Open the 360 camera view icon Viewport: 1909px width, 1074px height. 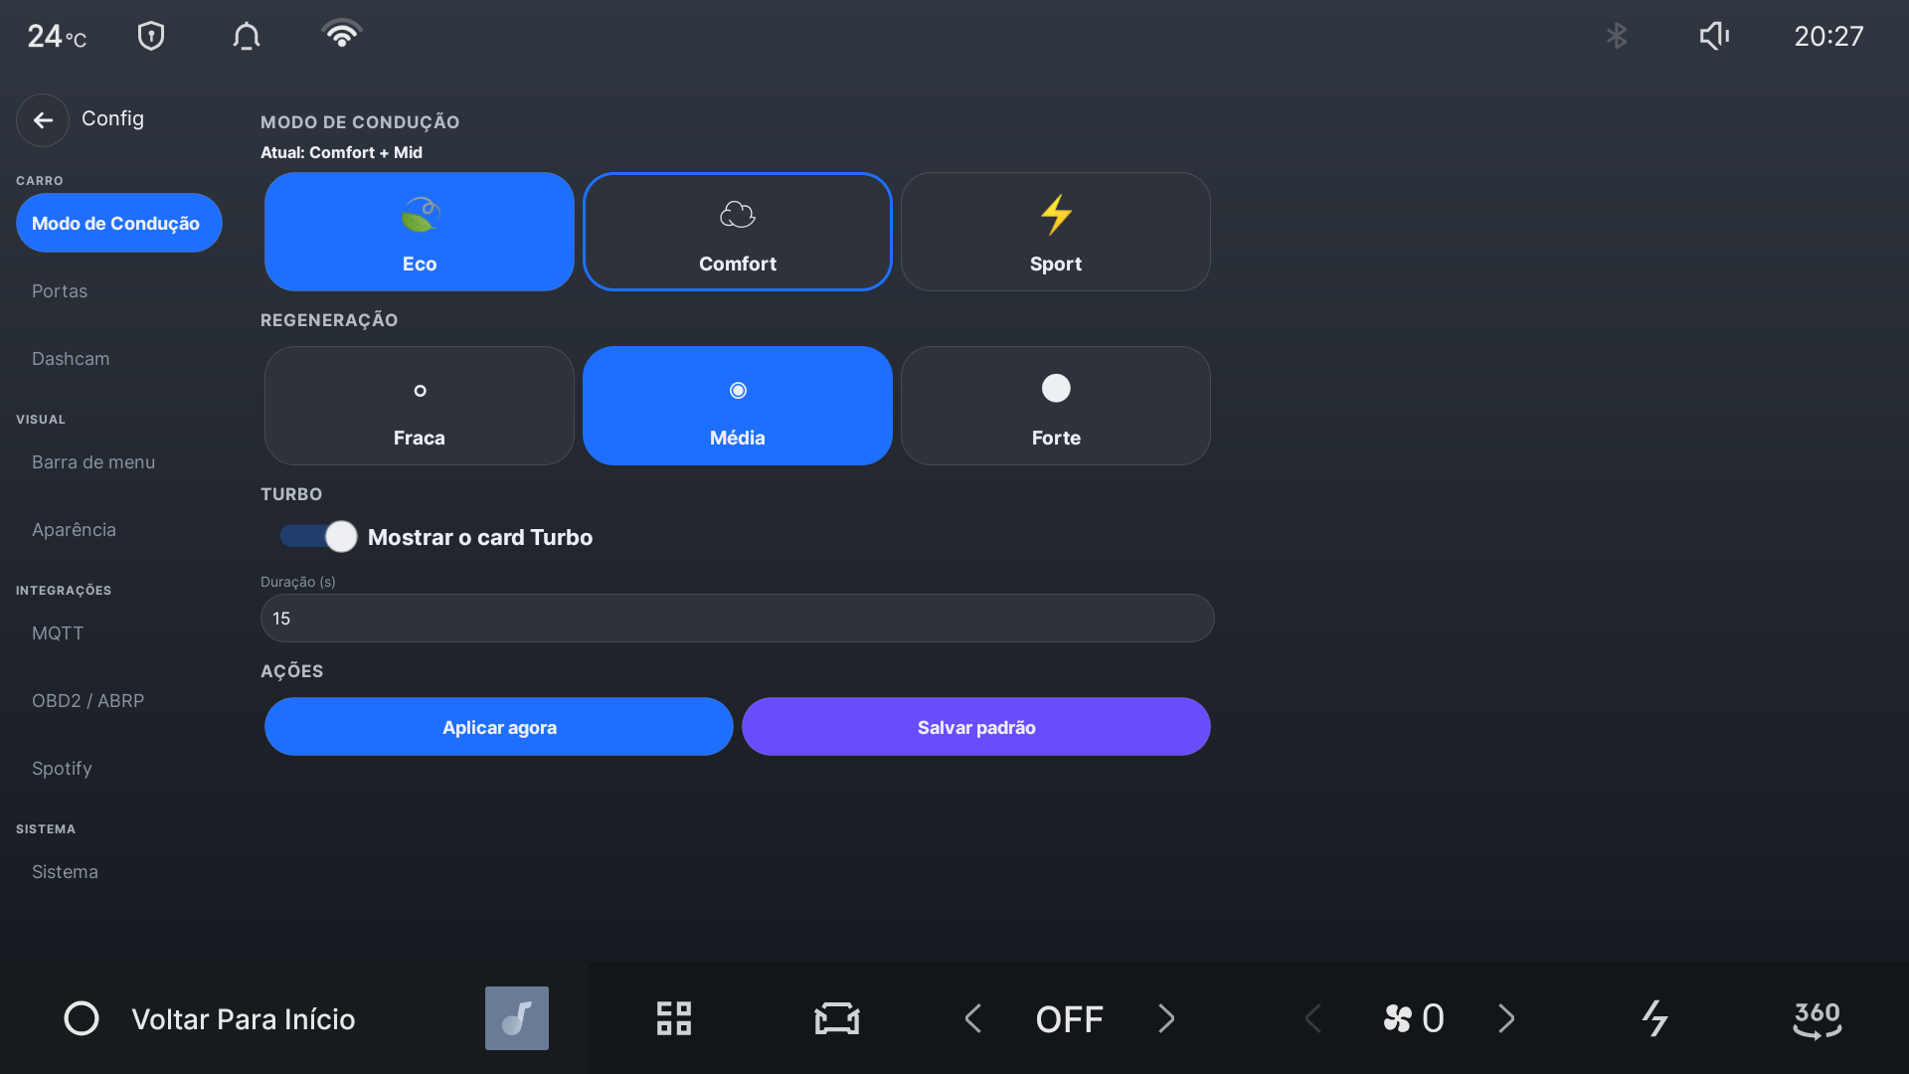coord(1818,1018)
